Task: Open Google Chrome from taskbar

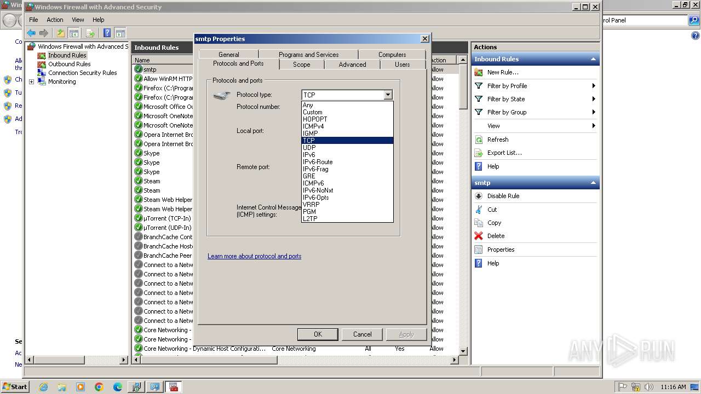Action: 99,387
